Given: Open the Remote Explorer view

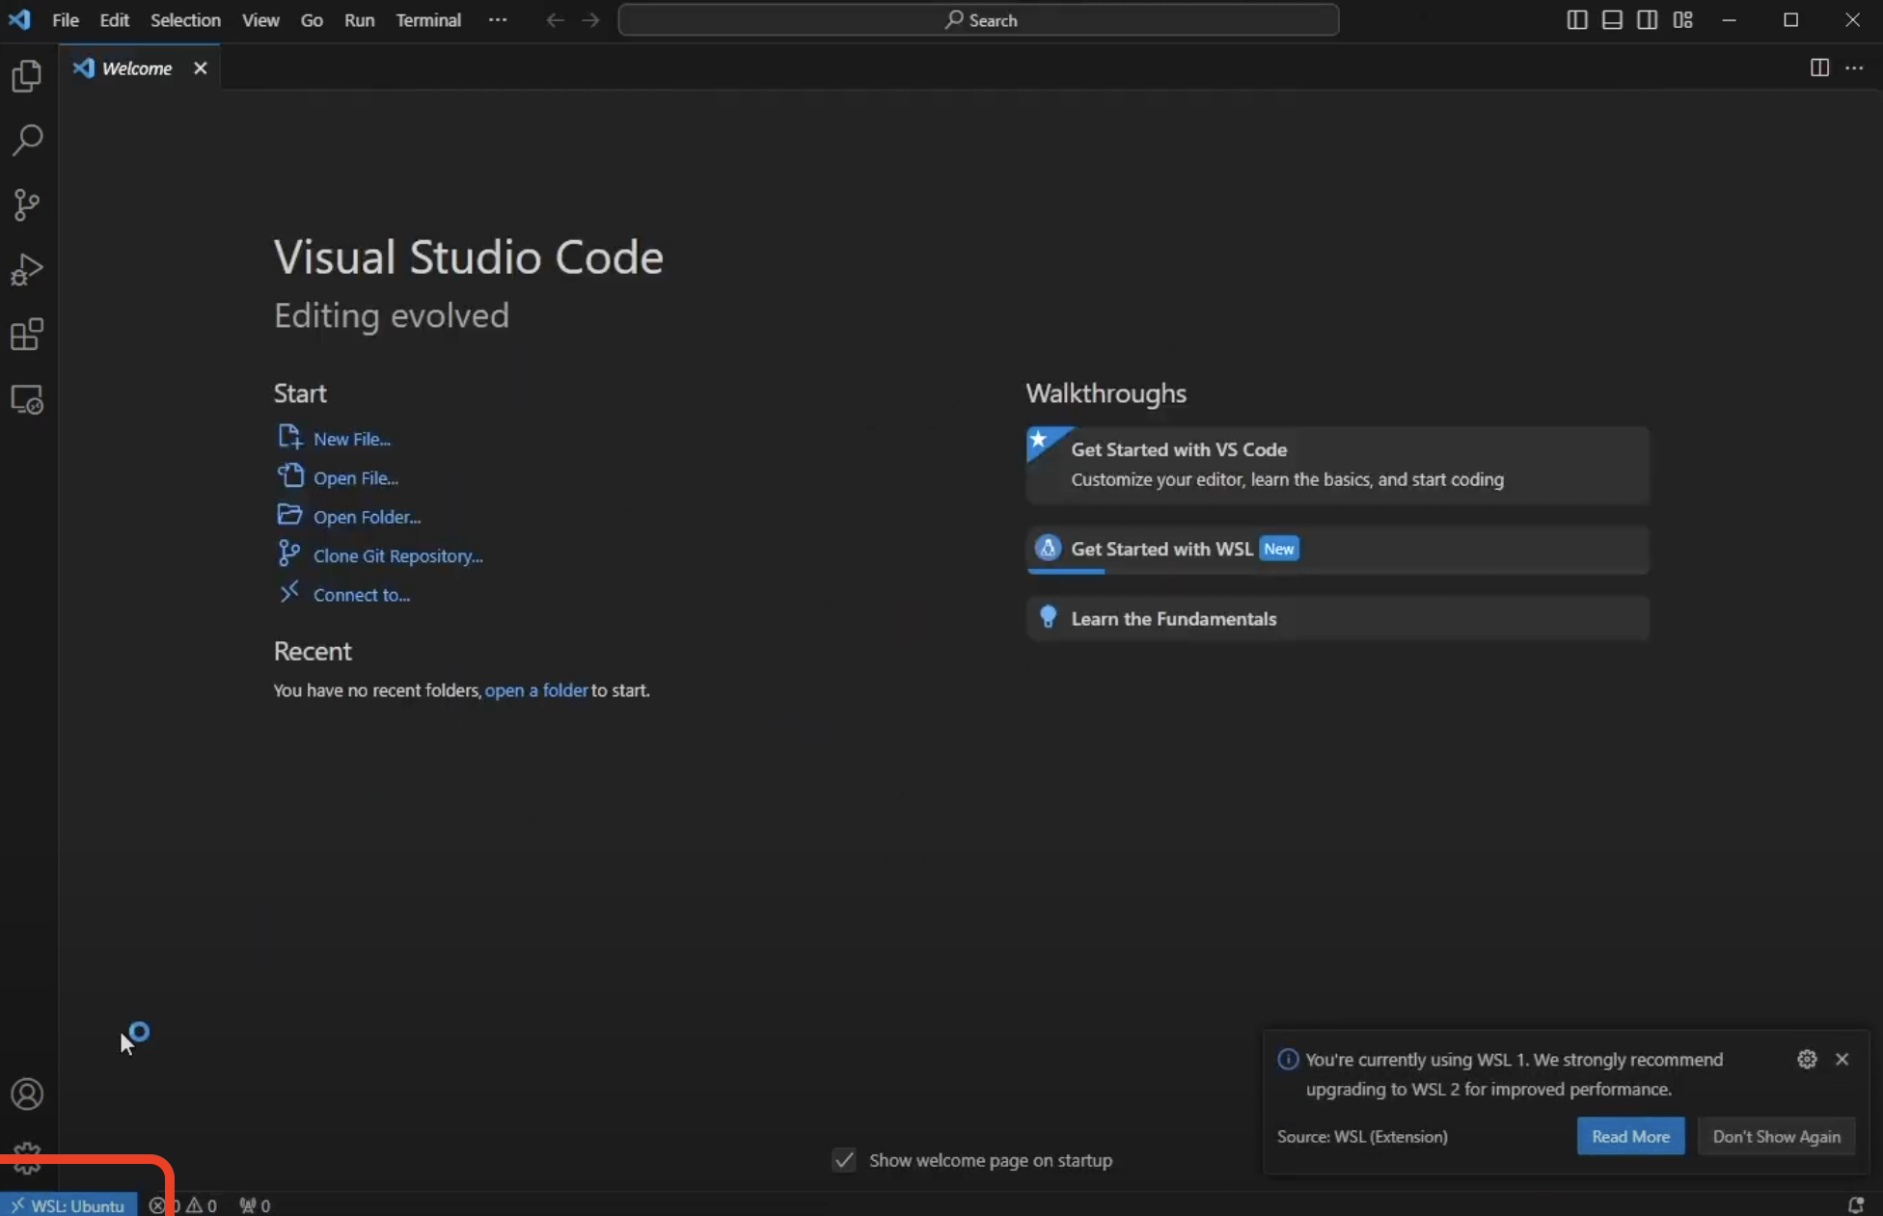Looking at the screenshot, I should [x=27, y=399].
